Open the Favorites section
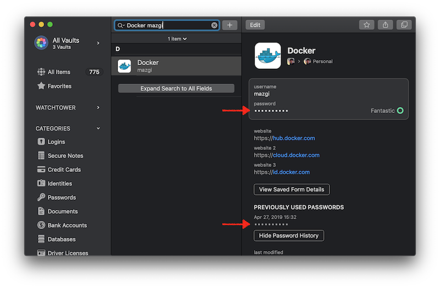Screen dimensions: 440x288 (x=59, y=86)
